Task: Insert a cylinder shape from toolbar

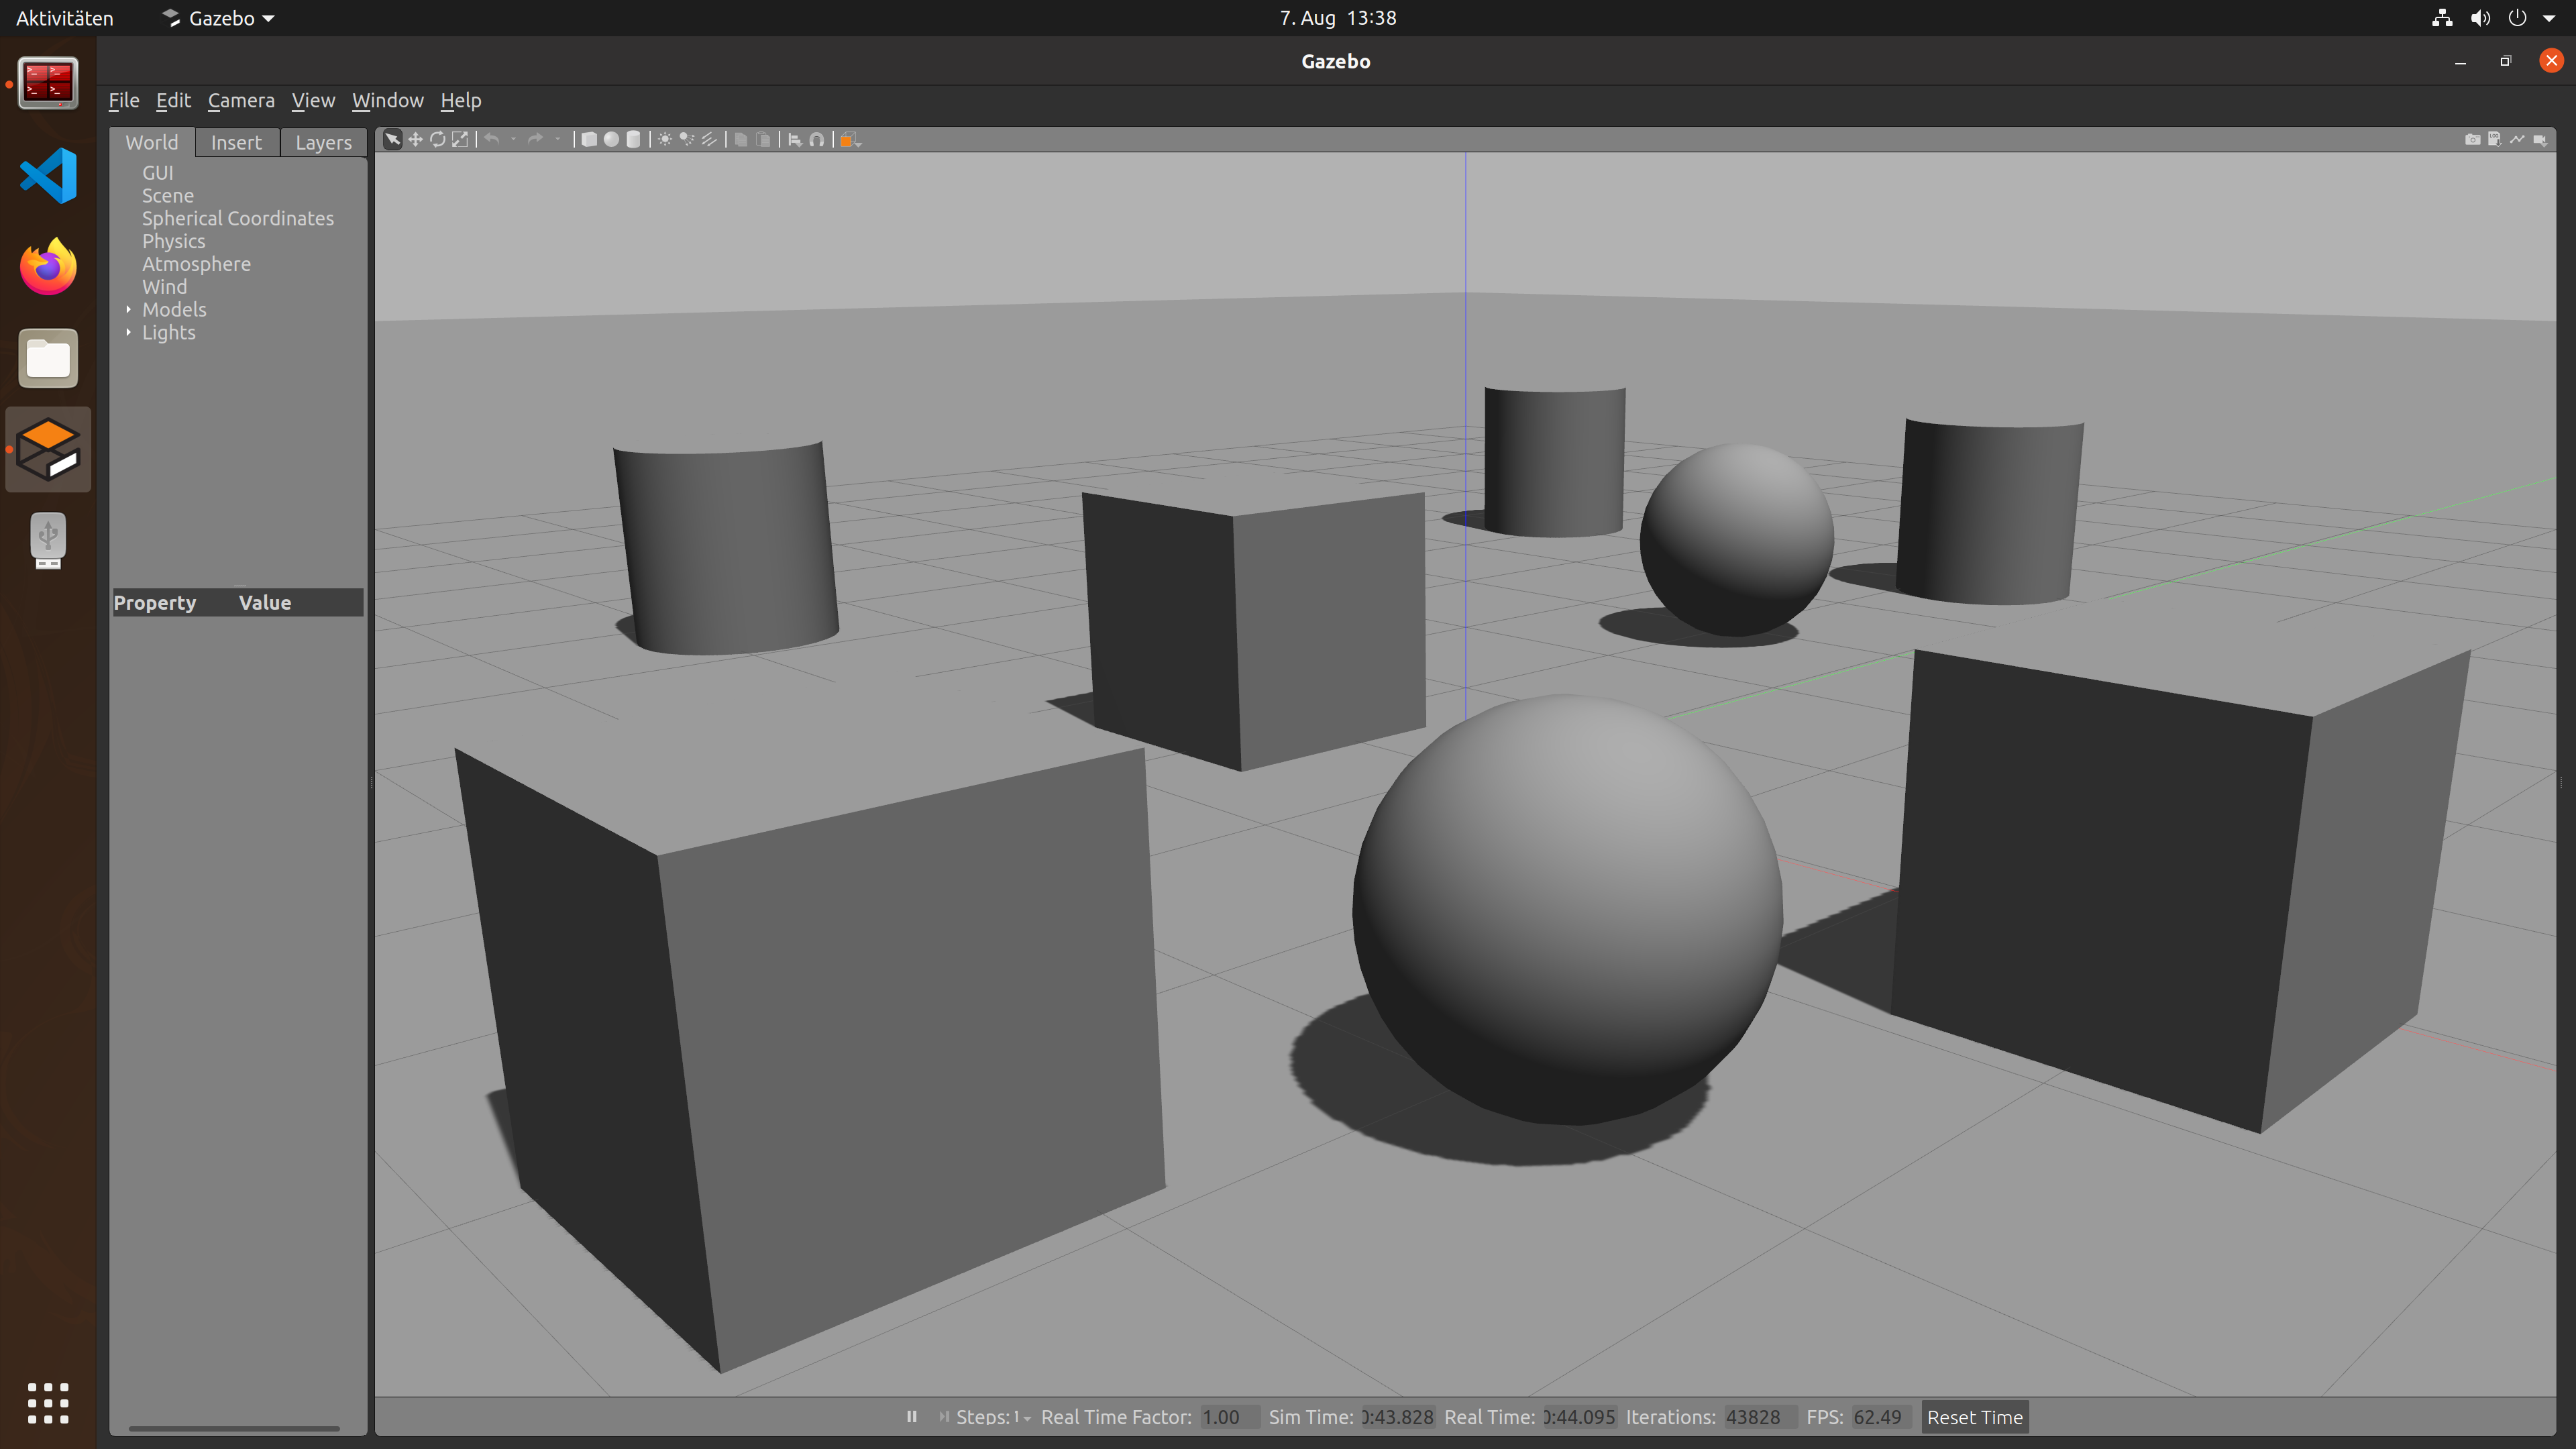Action: coord(633,140)
